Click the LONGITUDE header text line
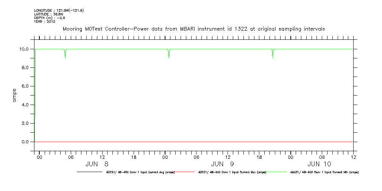 (x=59, y=11)
